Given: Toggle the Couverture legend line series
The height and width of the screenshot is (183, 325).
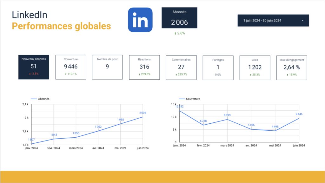Looking at the screenshot, I should (190, 99).
